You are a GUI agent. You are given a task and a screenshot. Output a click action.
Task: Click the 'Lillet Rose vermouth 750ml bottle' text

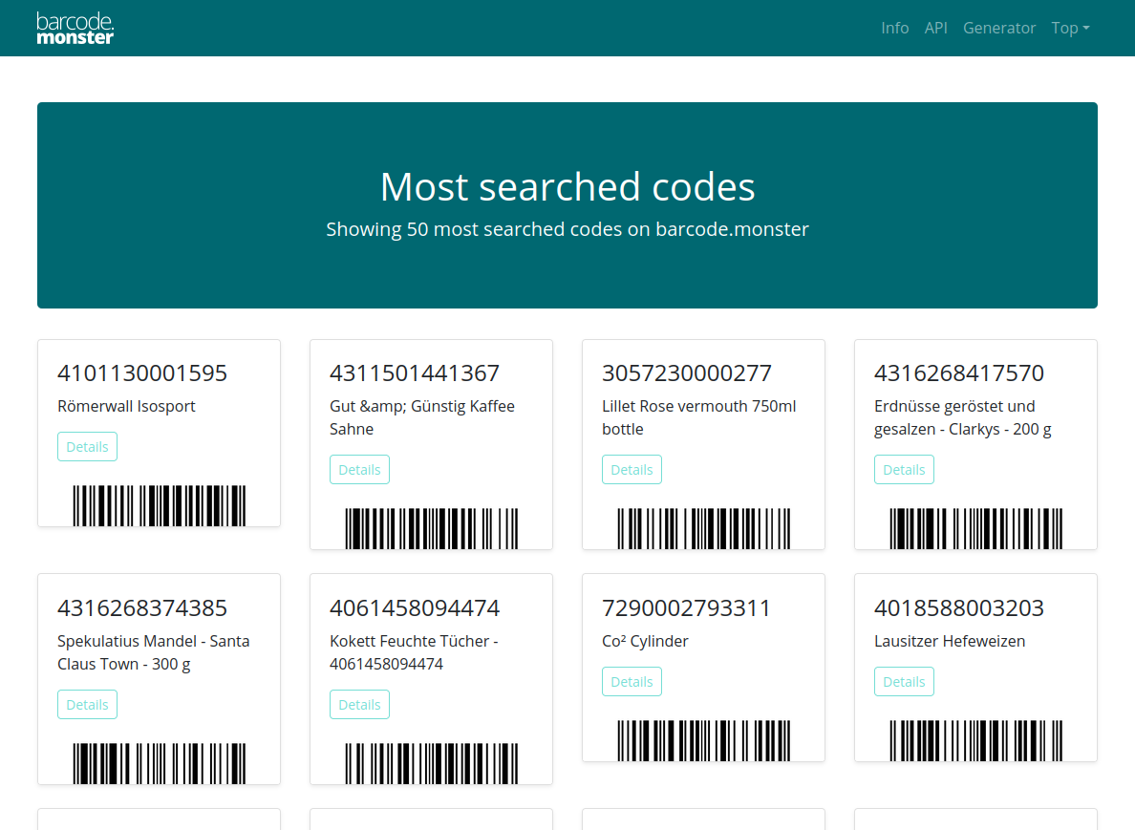(x=699, y=417)
